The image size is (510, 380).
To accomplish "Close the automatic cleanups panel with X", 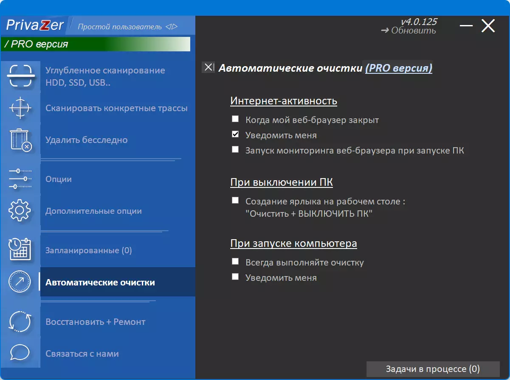I will [208, 67].
